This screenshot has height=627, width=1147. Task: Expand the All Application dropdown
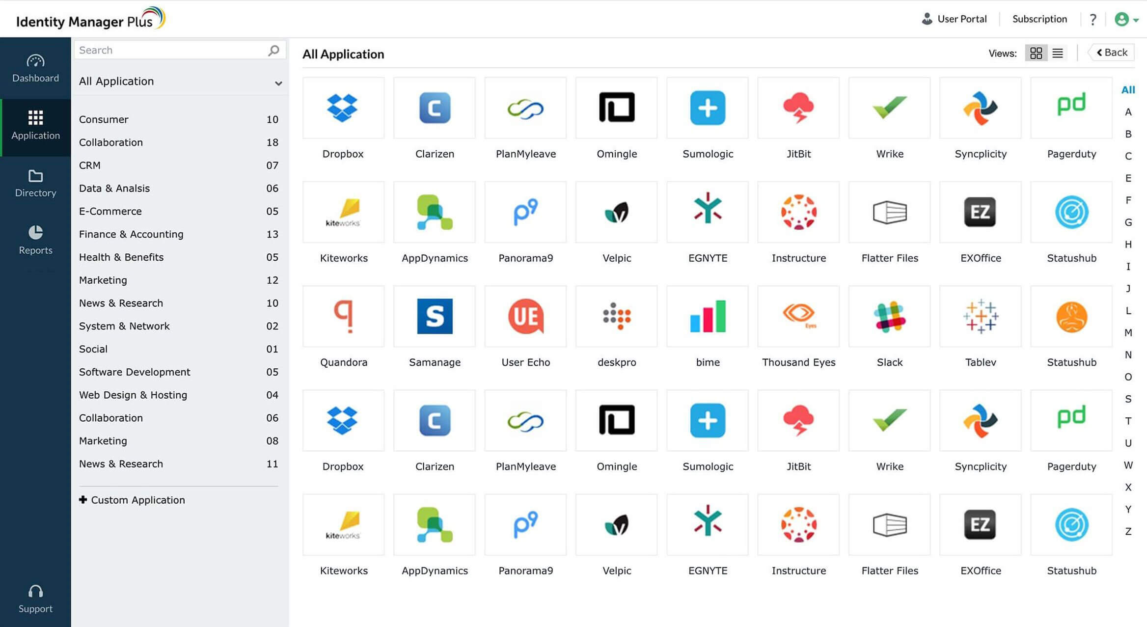(278, 83)
